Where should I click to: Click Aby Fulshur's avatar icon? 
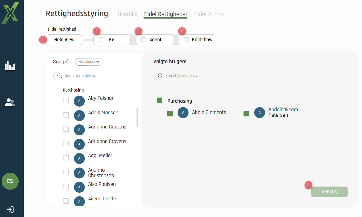coord(79,101)
